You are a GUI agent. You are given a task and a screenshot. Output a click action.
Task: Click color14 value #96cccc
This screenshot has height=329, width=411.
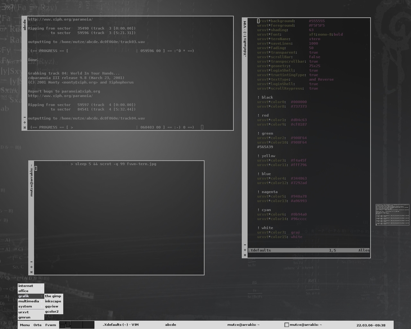point(299,219)
